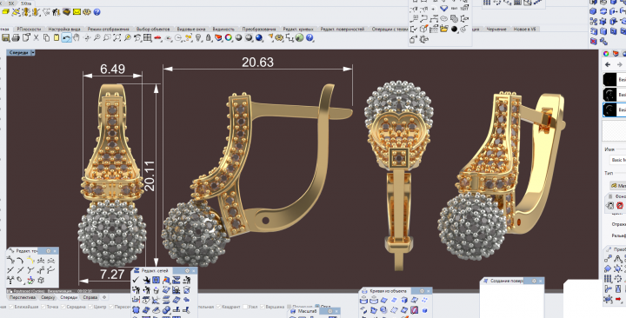This screenshot has width=626, height=318.
Task: Open options gear of Редакт. сетей palette
Action: tap(187, 271)
